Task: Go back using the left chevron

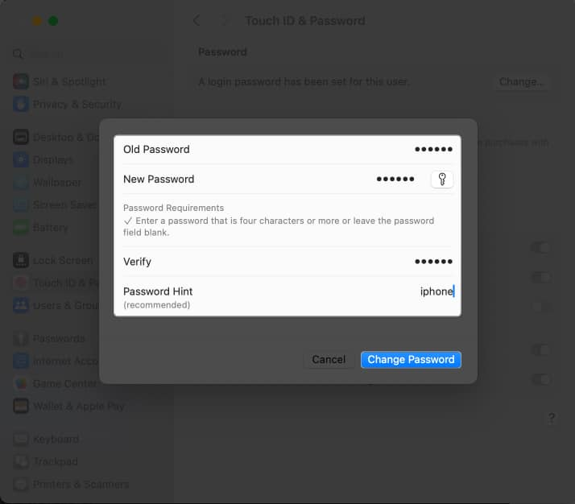Action: pyautogui.click(x=196, y=21)
